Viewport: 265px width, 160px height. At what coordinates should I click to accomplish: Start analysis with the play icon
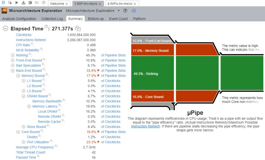pyautogui.click(x=16, y=3)
